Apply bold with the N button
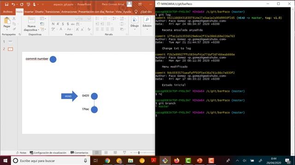Viewport: 295px width, 165px height. (53, 24)
